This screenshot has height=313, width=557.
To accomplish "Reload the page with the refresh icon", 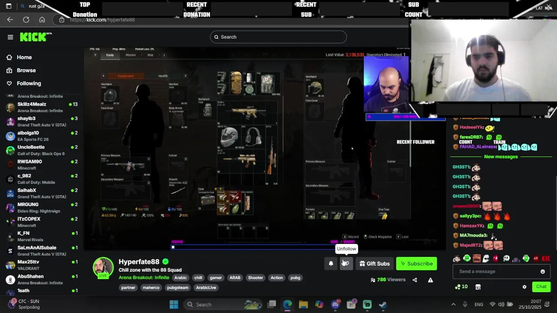I will (26, 20).
